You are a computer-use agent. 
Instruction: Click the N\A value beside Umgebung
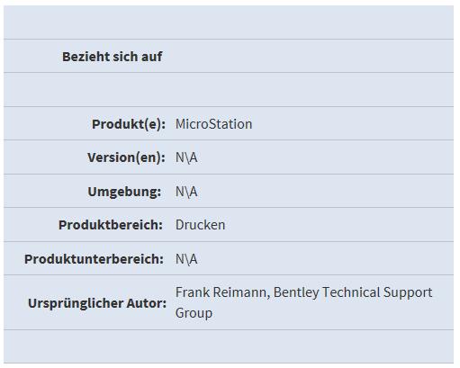186,192
